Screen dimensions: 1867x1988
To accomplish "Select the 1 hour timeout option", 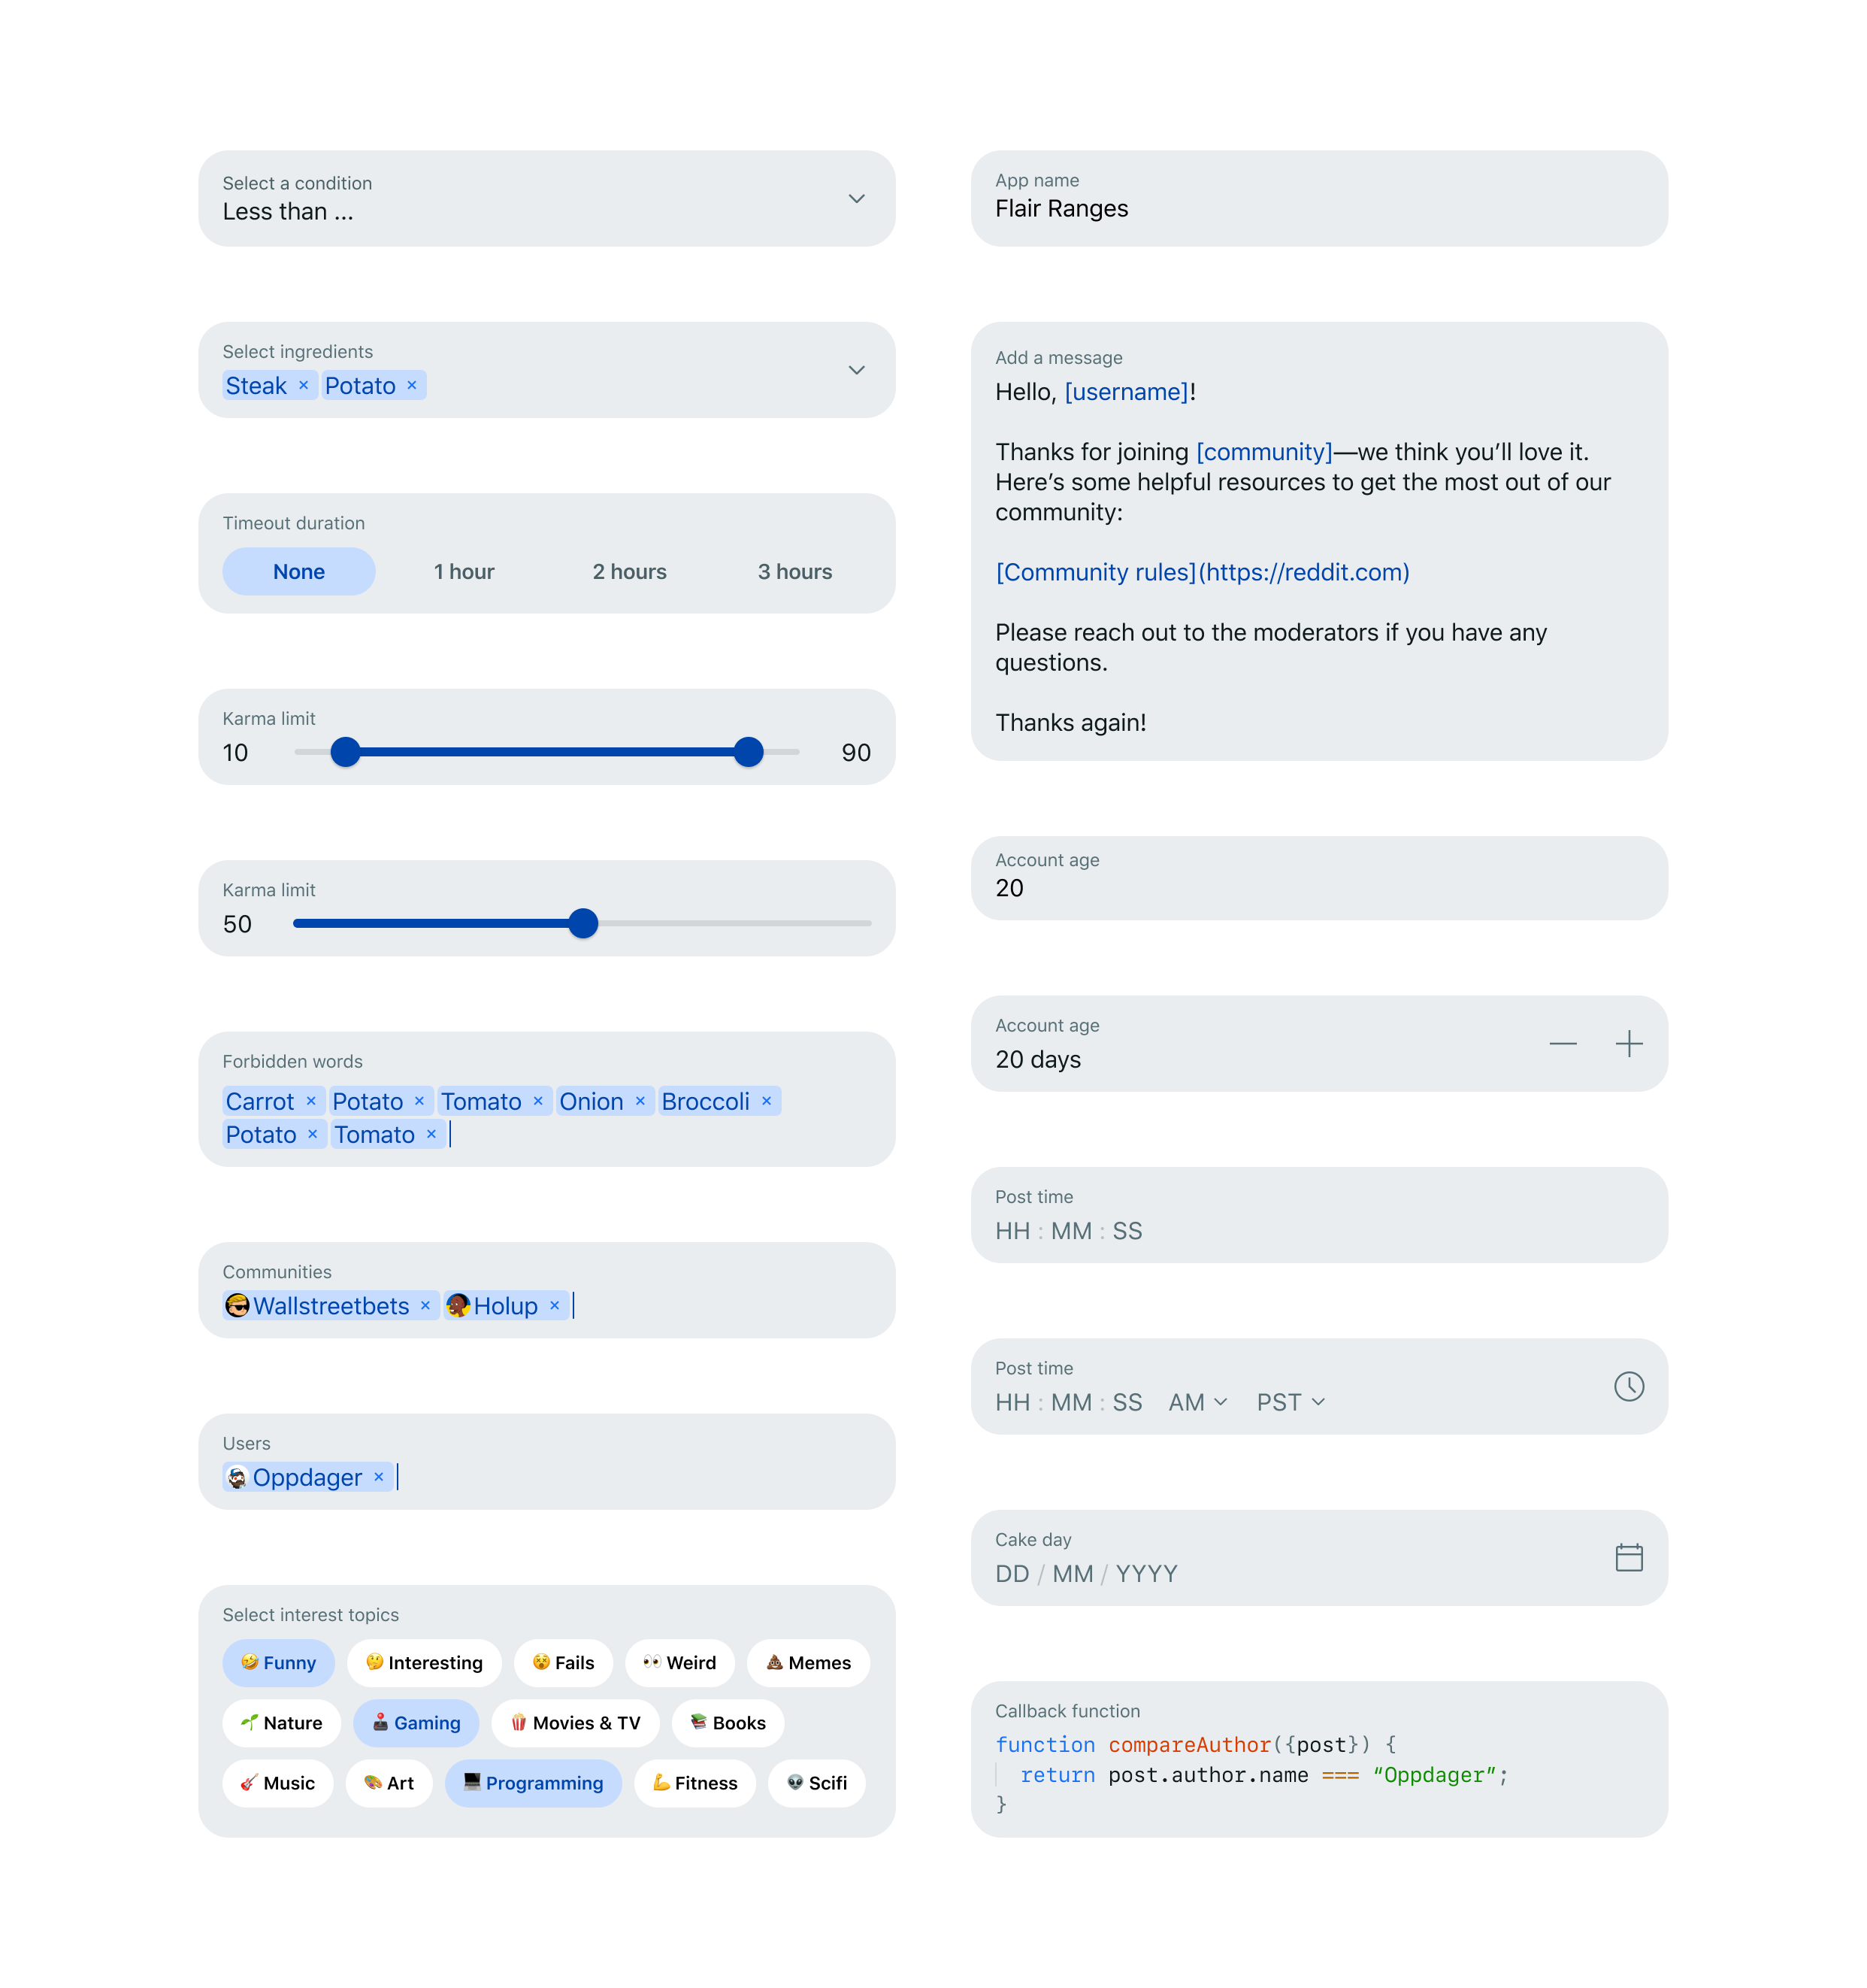I will [x=464, y=571].
